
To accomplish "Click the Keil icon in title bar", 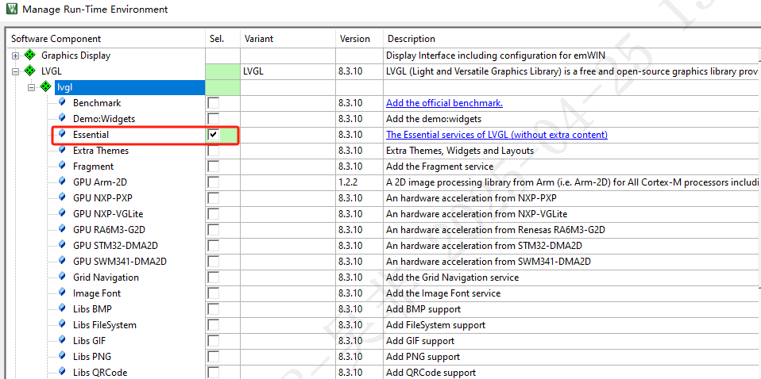I will click(x=12, y=10).
